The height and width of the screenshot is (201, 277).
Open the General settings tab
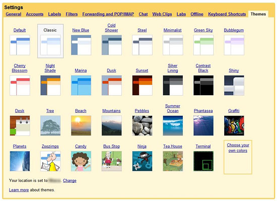click(x=14, y=14)
